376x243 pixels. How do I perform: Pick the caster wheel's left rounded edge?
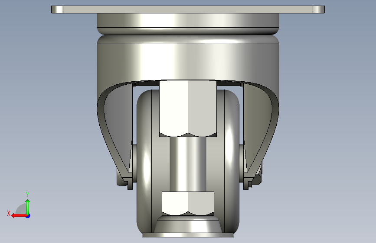tap(144, 161)
